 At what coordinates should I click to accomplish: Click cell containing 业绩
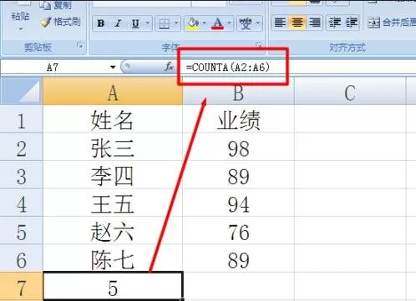[x=238, y=119]
